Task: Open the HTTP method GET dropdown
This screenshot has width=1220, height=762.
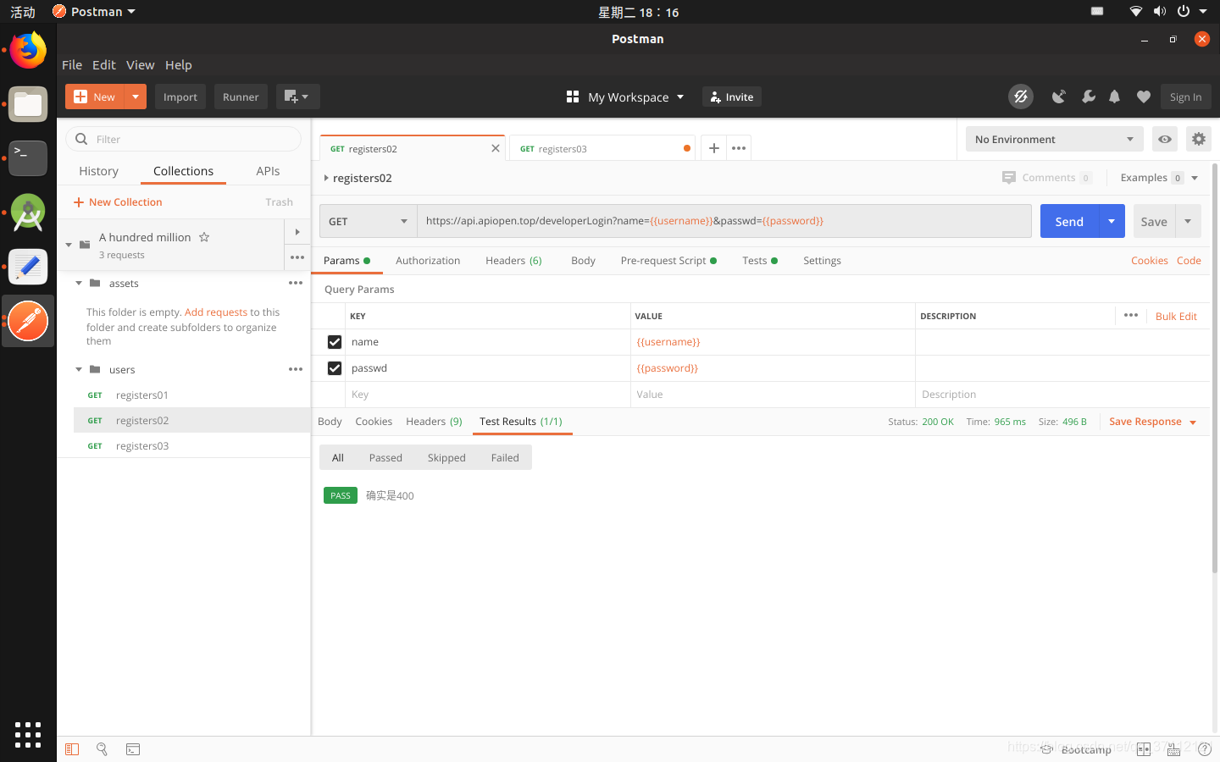Action: pyautogui.click(x=368, y=221)
